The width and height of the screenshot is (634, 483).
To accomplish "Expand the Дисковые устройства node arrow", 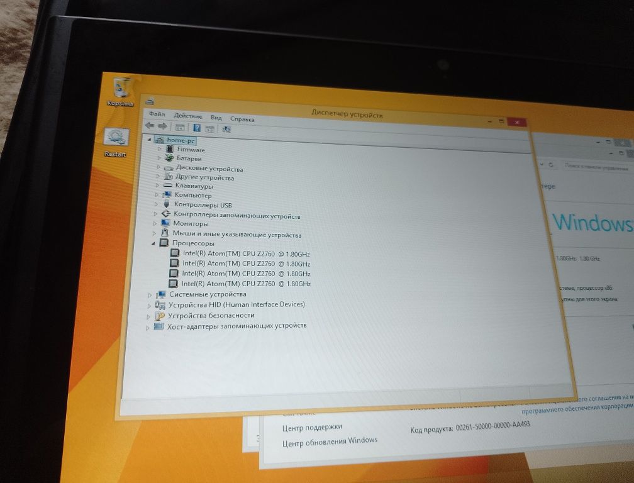I will pos(158,167).
